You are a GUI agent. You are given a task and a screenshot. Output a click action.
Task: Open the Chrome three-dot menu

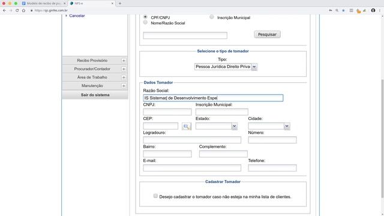point(380,11)
